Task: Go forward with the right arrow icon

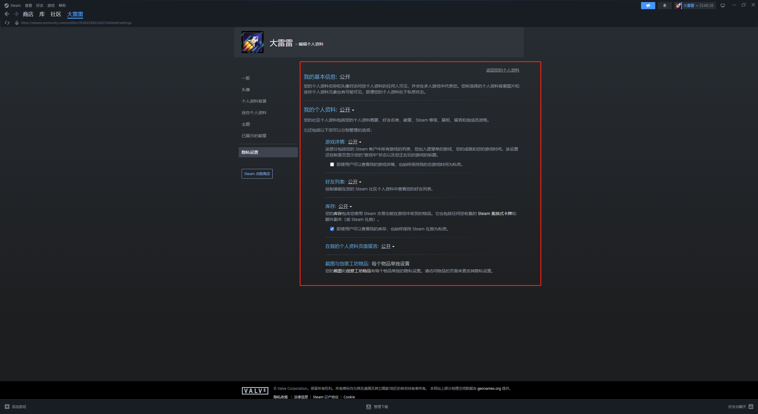Action: 16,14
